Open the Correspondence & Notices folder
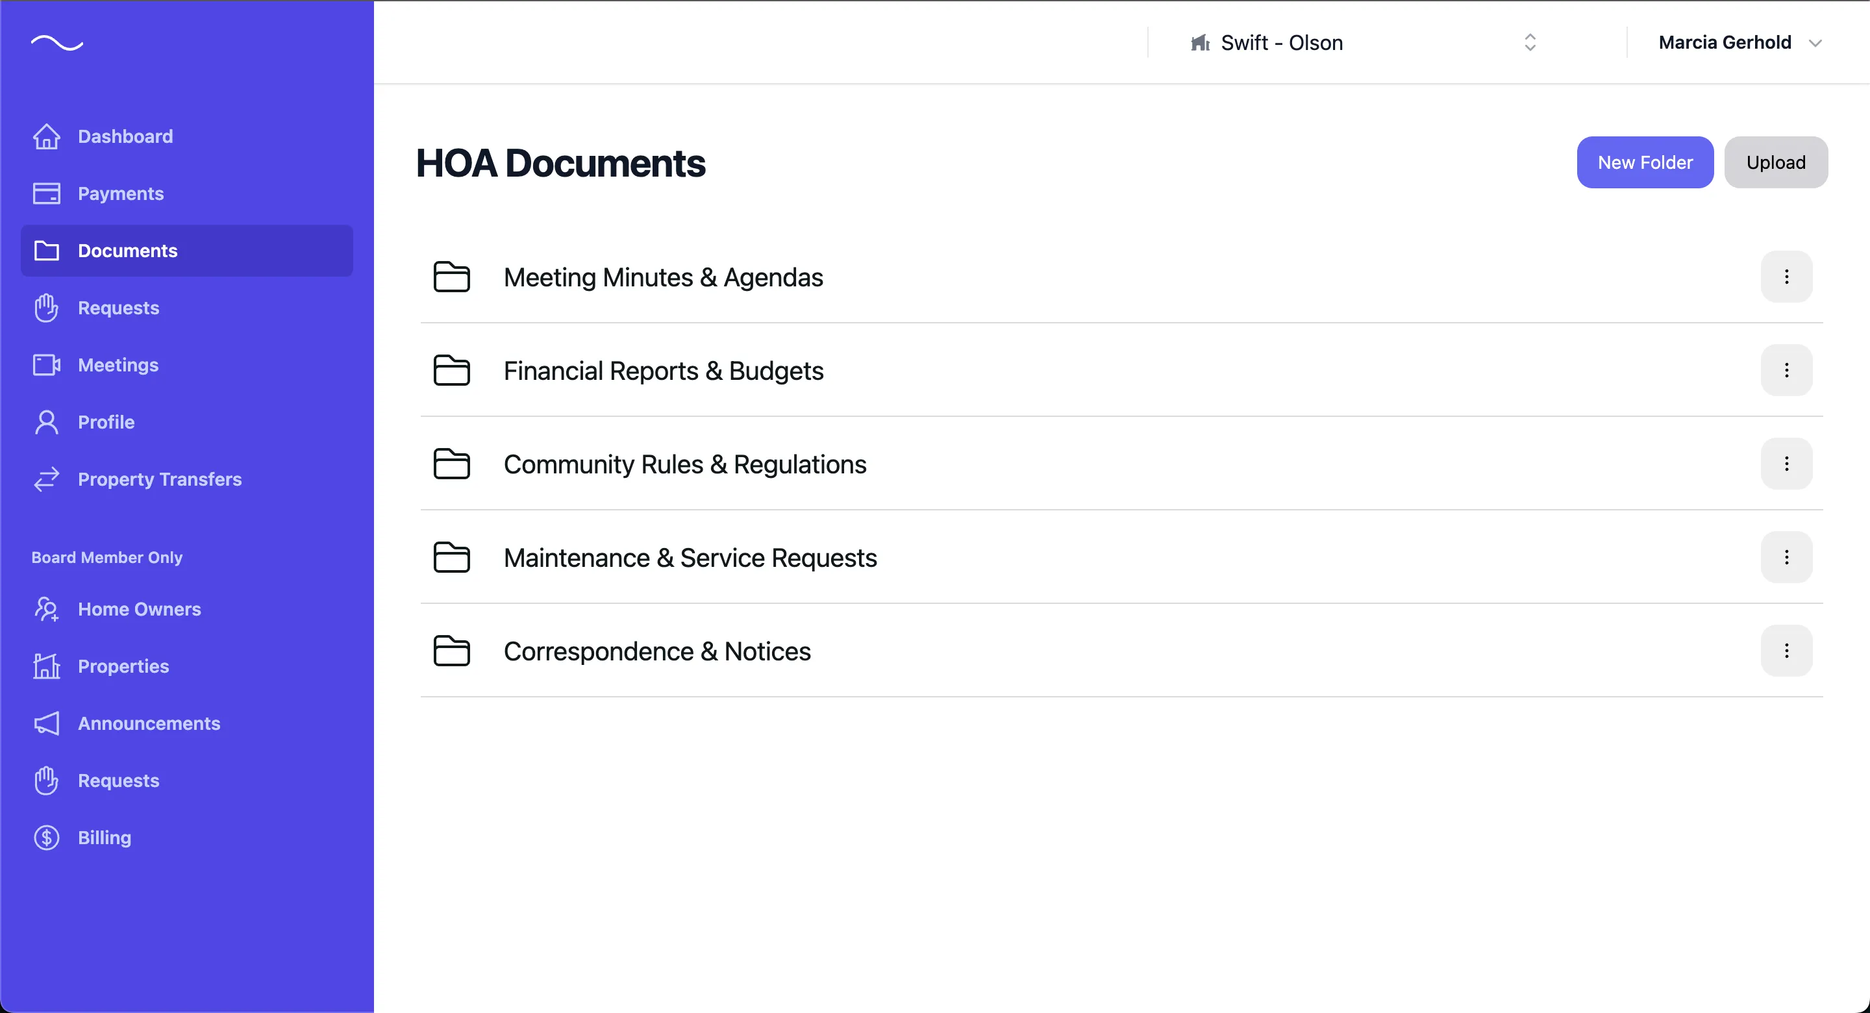Viewport: 1870px width, 1013px height. tap(657, 651)
